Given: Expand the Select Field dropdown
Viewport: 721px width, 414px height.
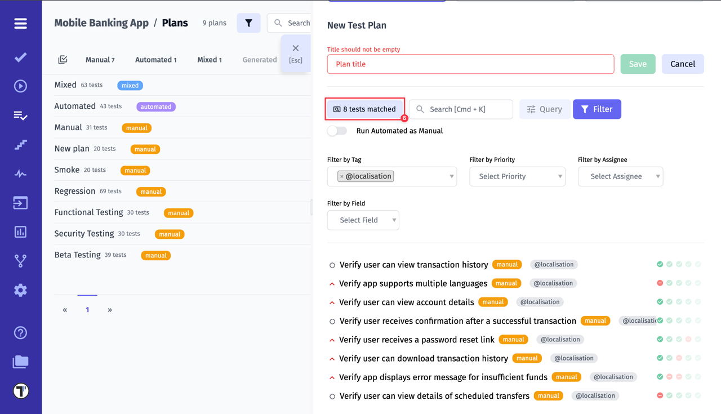Looking at the screenshot, I should (363, 220).
